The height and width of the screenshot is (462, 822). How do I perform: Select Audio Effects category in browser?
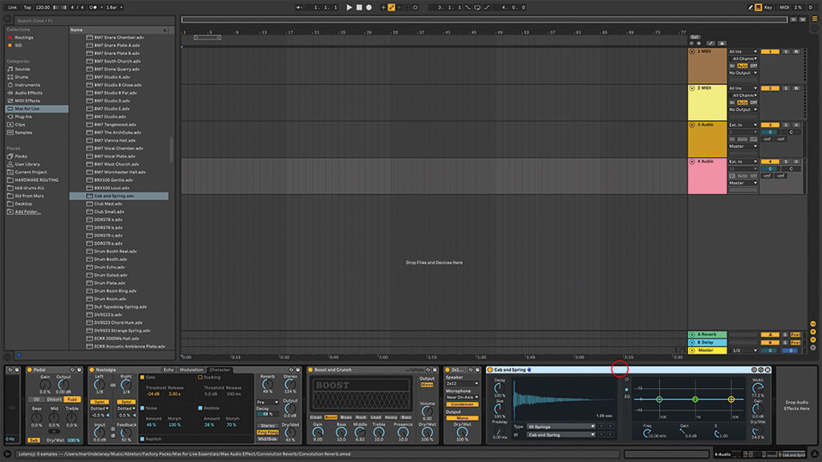coord(28,93)
